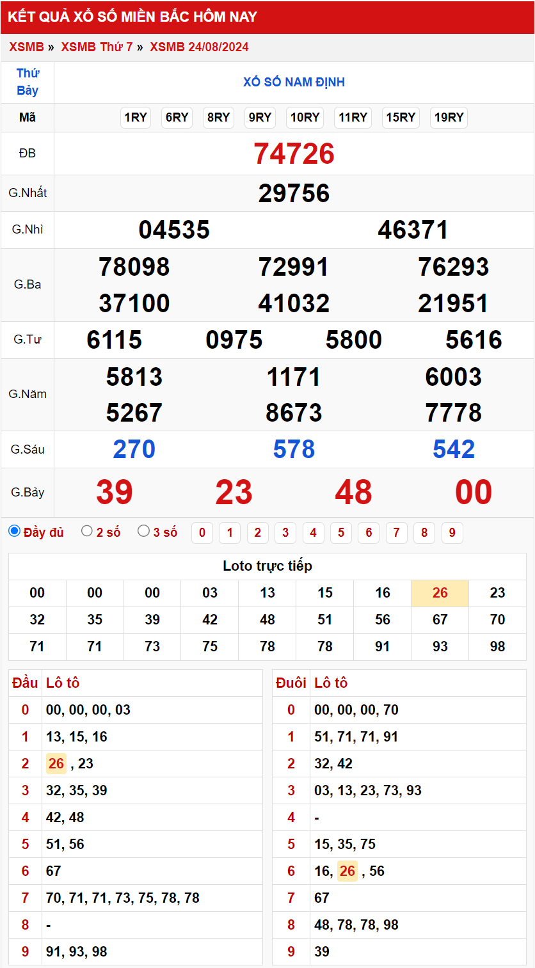Click the 'Xổ số Nam Định' link
The height and width of the screenshot is (968, 535).
(x=294, y=82)
